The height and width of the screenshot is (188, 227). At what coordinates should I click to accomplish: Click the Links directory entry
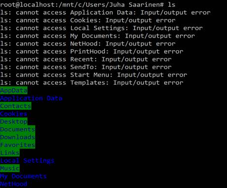10,152
